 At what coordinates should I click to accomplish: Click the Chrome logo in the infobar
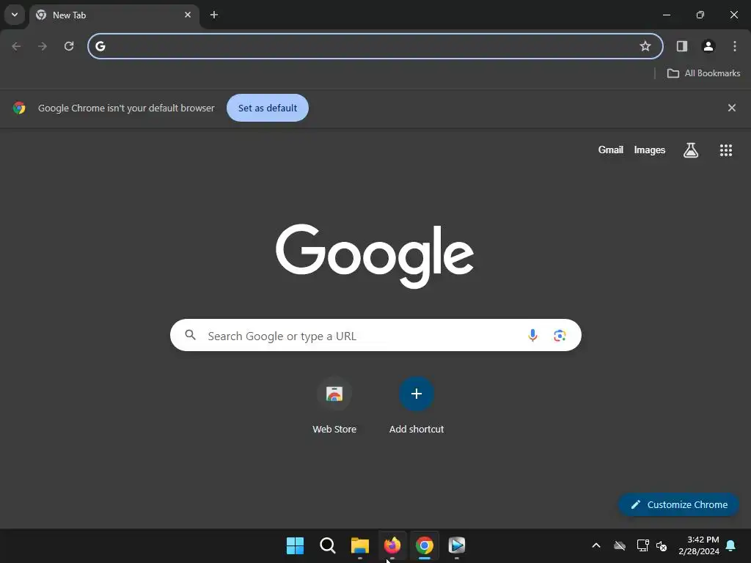pos(19,108)
